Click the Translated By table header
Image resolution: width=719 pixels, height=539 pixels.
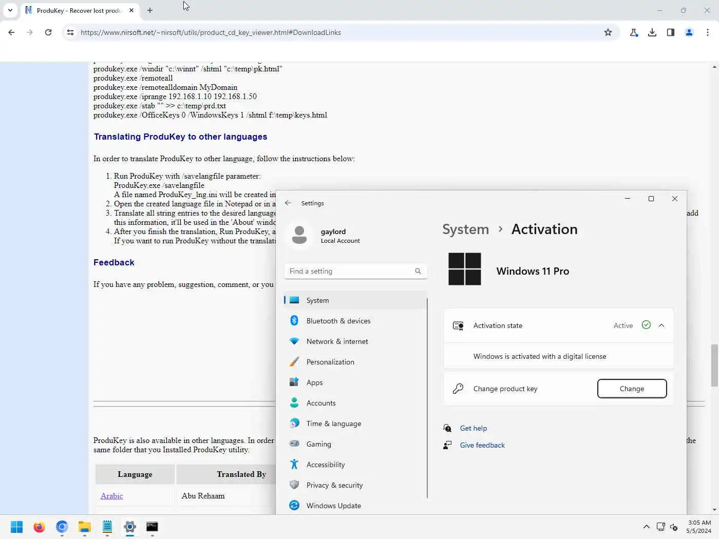coord(226,474)
